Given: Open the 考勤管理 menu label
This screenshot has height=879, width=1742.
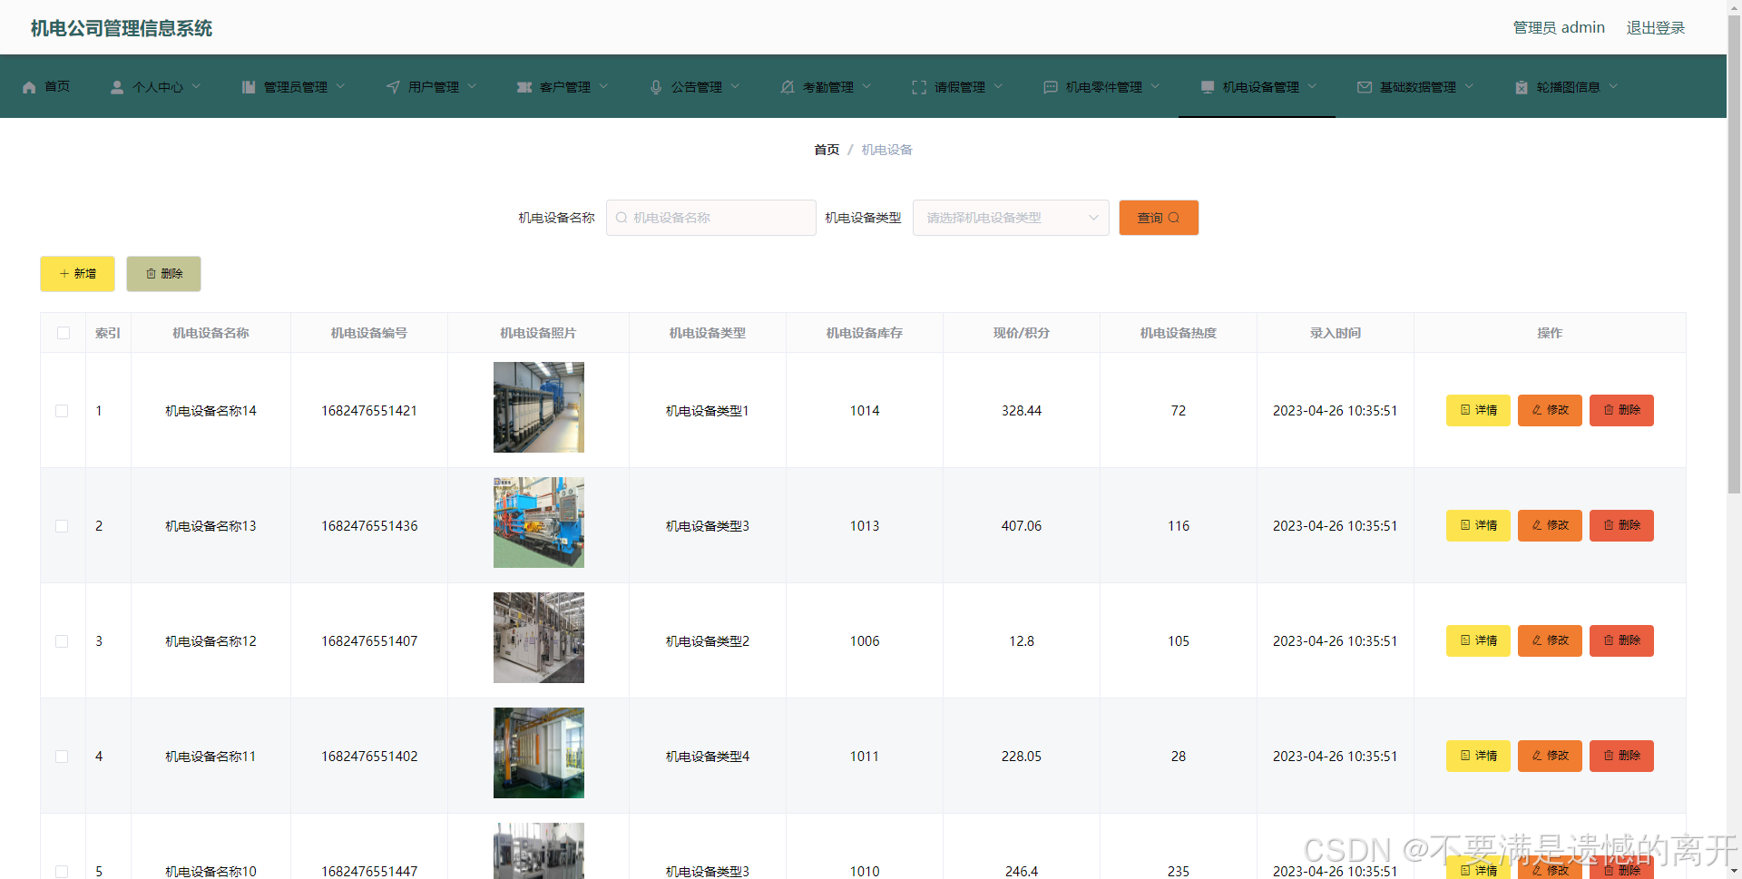Looking at the screenshot, I should [x=827, y=87].
